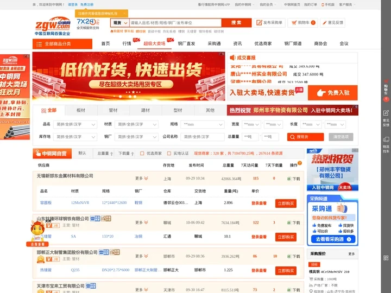Click 去看看采购通 button

click(x=333, y=239)
